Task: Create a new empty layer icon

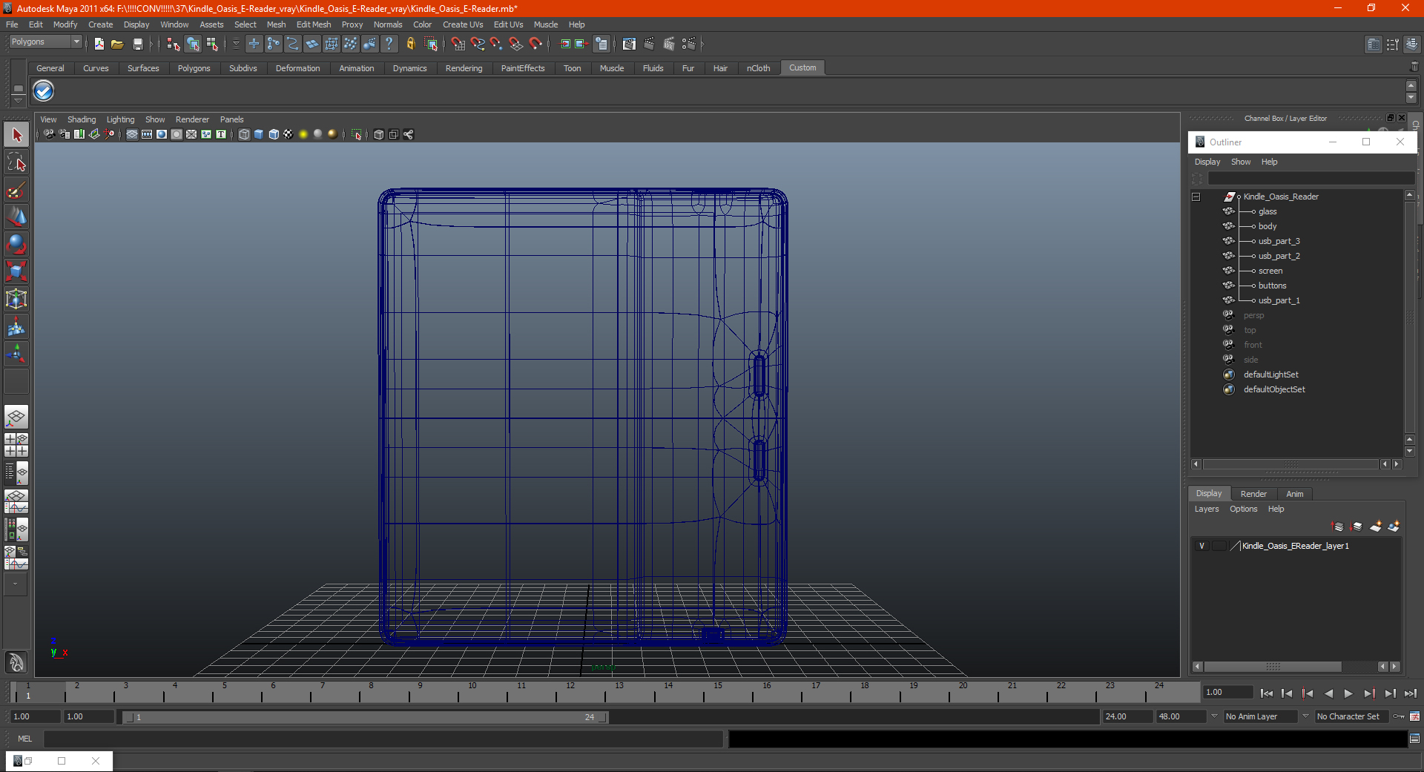Action: tap(1376, 527)
